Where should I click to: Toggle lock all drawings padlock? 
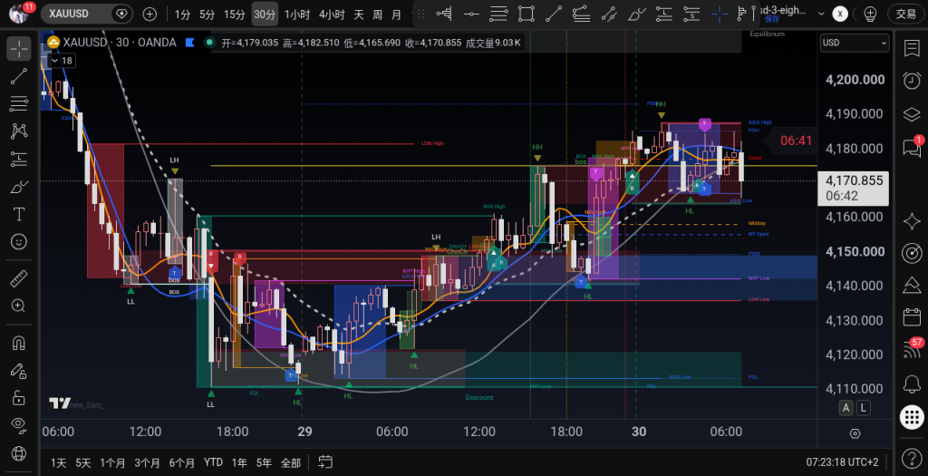[x=19, y=397]
